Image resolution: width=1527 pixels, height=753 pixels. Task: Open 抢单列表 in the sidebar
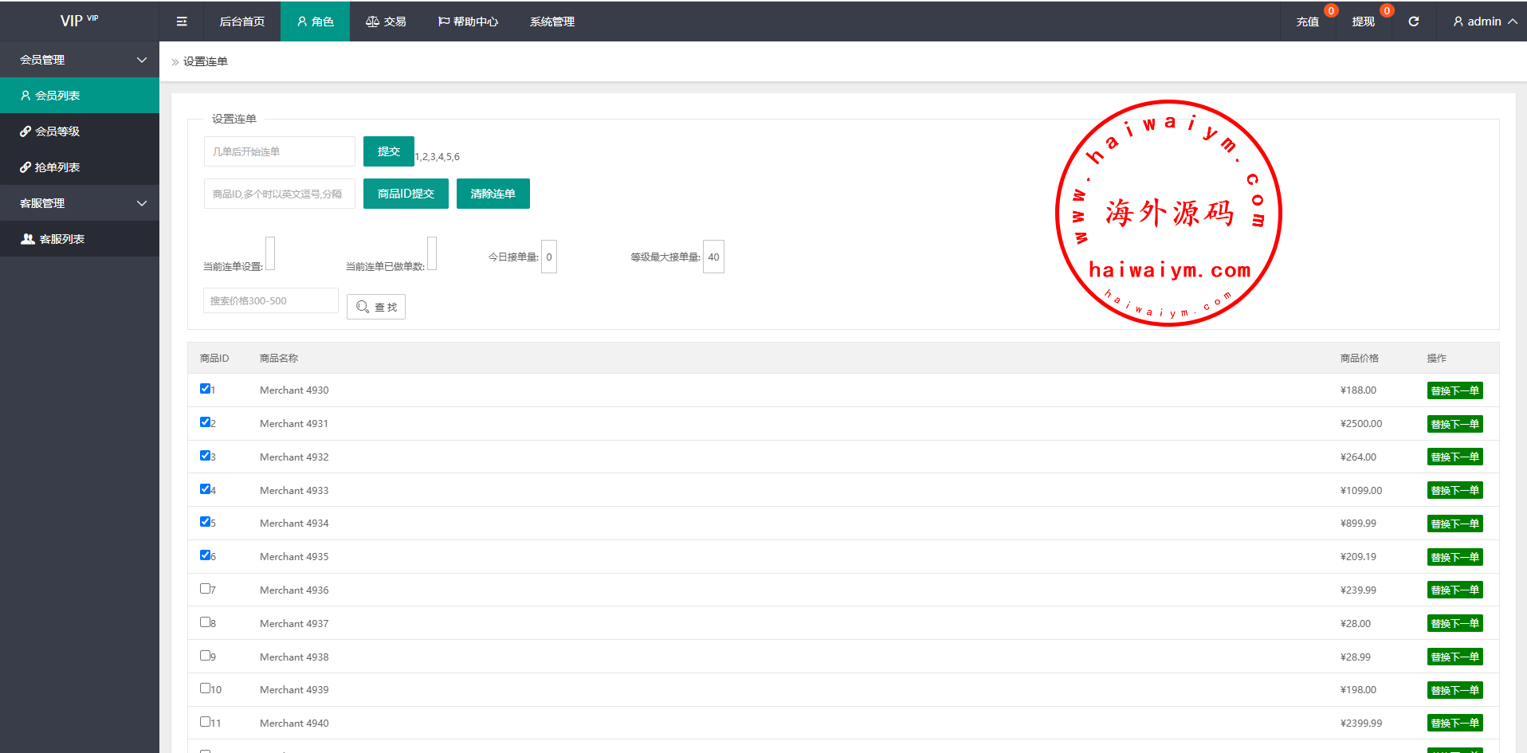[57, 167]
